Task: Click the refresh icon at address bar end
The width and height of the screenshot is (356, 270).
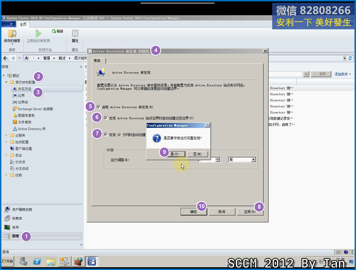Action: pyautogui.click(x=350, y=58)
